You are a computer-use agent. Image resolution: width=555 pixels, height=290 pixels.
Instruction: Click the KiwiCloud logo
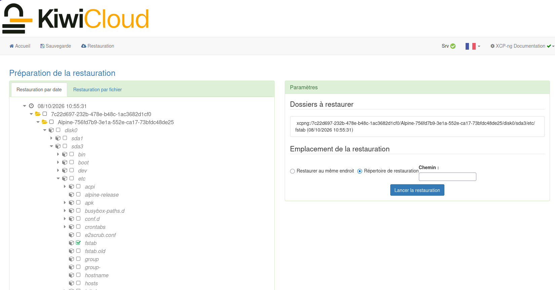(76, 18)
